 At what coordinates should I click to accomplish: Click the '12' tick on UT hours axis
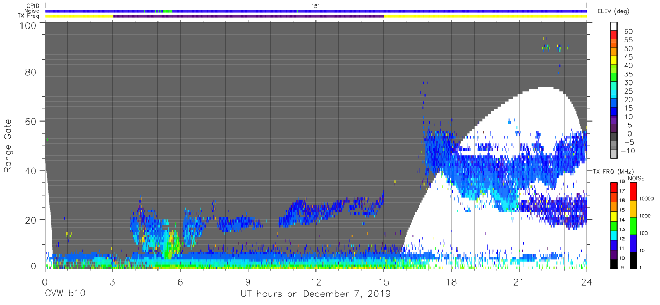point(316,282)
